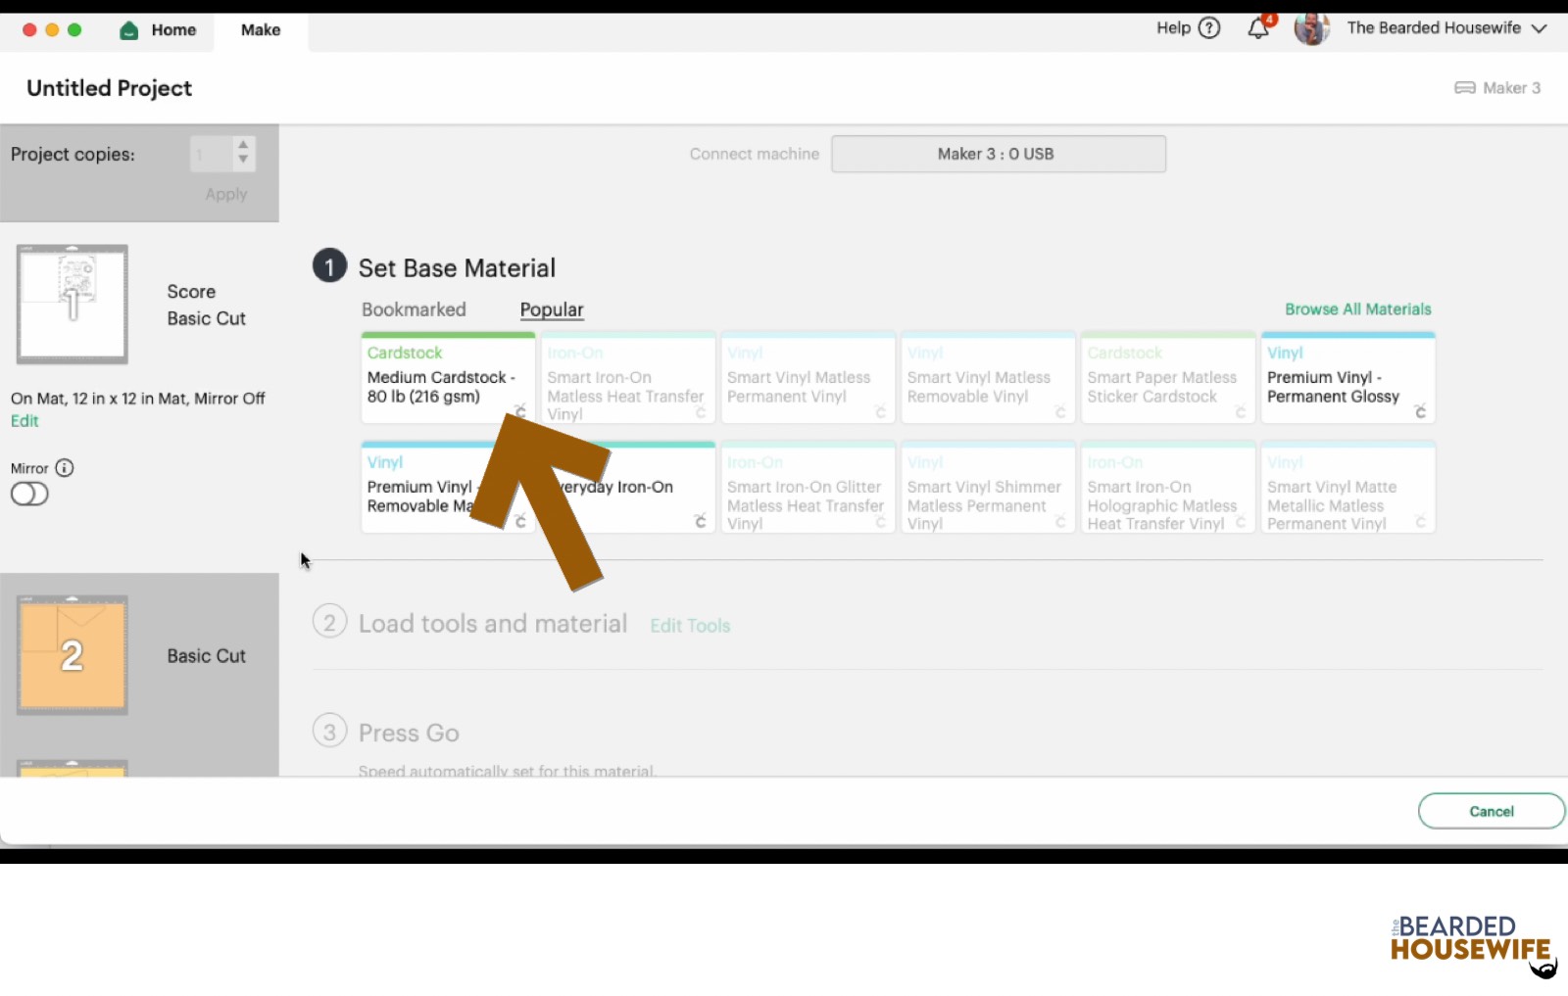Open the Maker 3 : 0 USB dropdown
Viewport: 1568px width, 996px height.
(x=999, y=154)
